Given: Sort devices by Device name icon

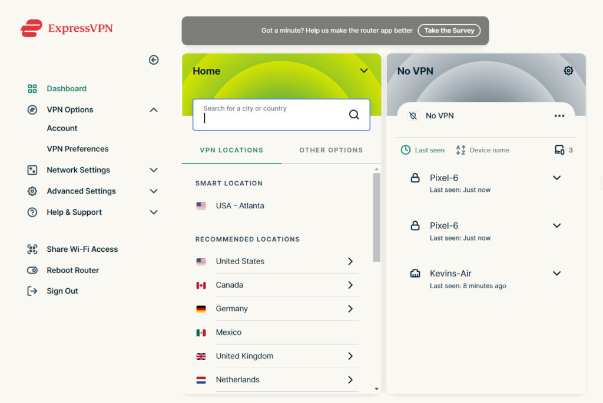Looking at the screenshot, I should coord(460,150).
